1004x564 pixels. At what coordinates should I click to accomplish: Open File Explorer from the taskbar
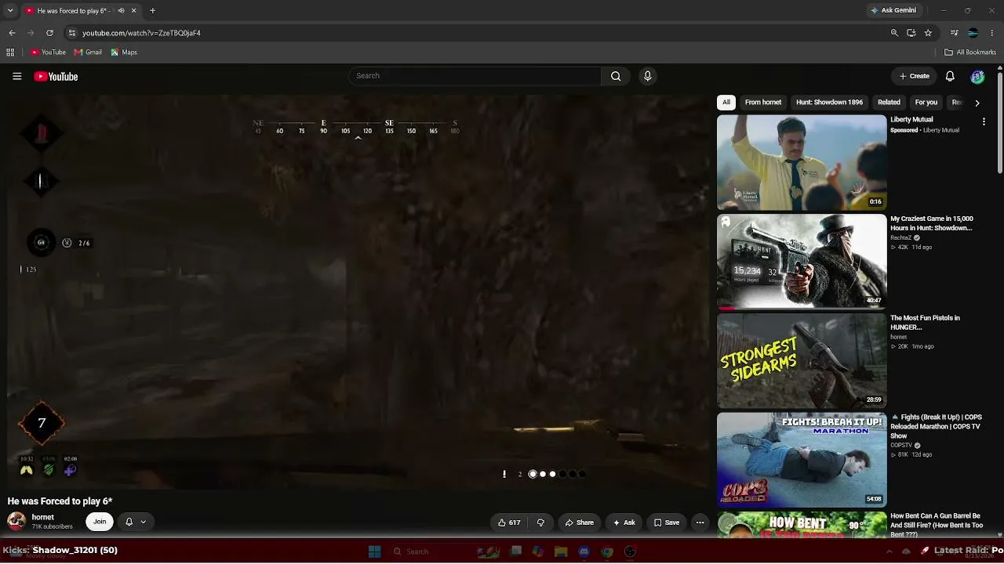click(561, 551)
